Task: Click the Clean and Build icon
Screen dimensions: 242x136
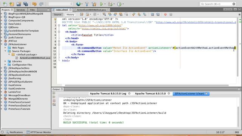Action: pyautogui.click(x=94, y=4)
